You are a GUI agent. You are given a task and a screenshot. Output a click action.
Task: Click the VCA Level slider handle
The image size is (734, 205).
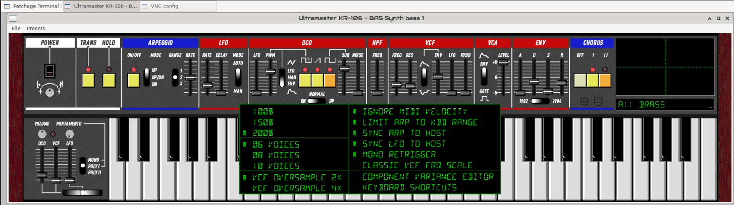503,62
